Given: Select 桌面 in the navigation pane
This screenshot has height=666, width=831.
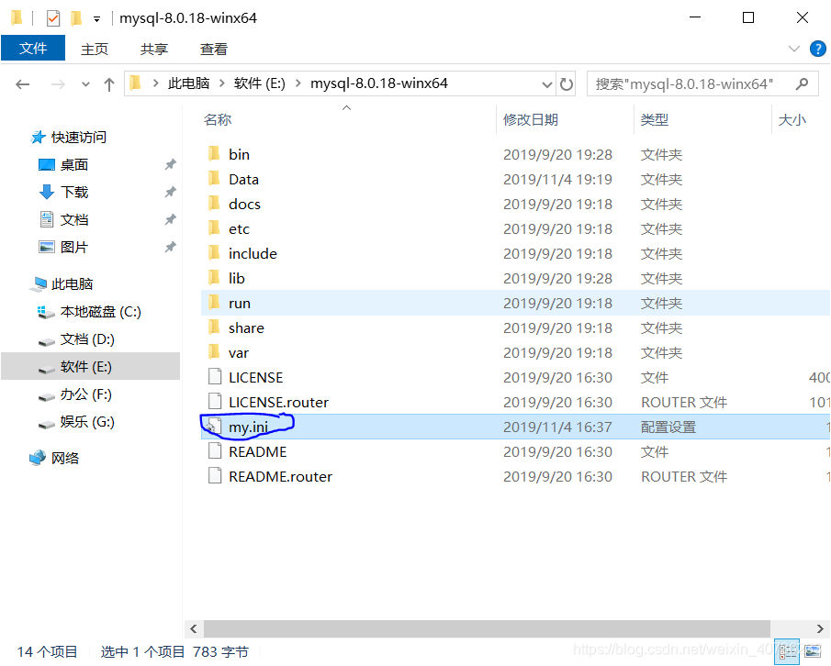Looking at the screenshot, I should 74,165.
